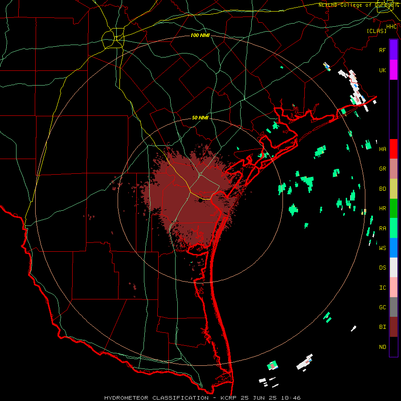This screenshot has height=401, width=401.
Task: Click the ND legend label
Action: pos(382,347)
